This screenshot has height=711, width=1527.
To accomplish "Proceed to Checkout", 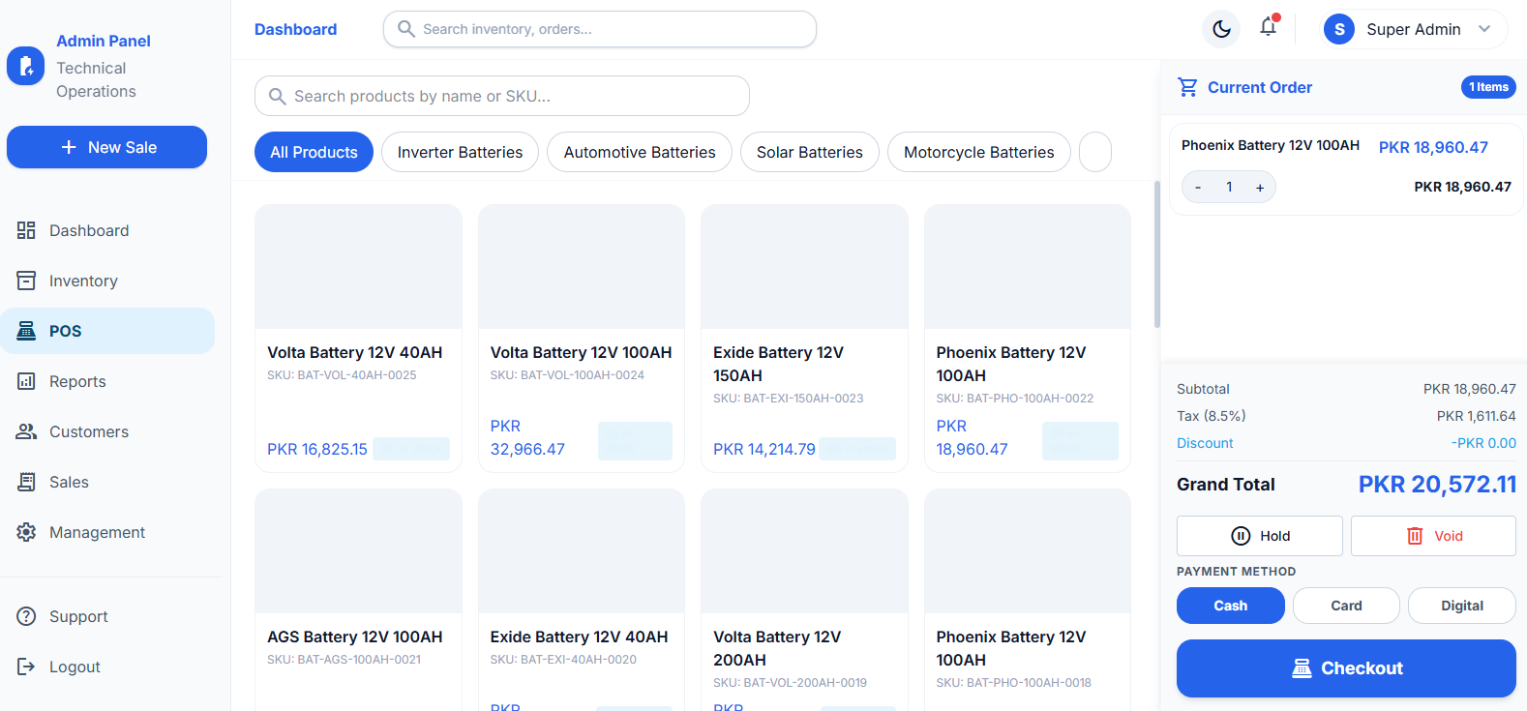I will [x=1346, y=668].
